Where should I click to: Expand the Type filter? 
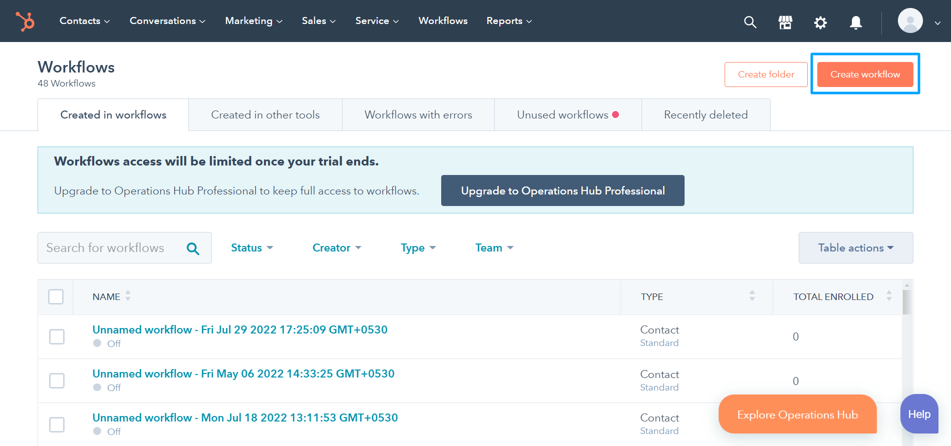[418, 248]
